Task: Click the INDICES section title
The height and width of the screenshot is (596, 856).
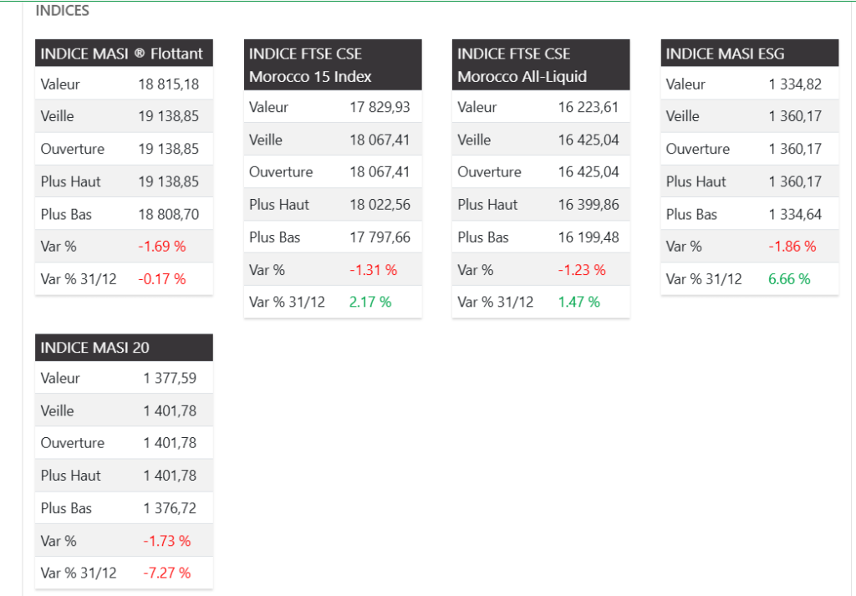Action: click(63, 12)
